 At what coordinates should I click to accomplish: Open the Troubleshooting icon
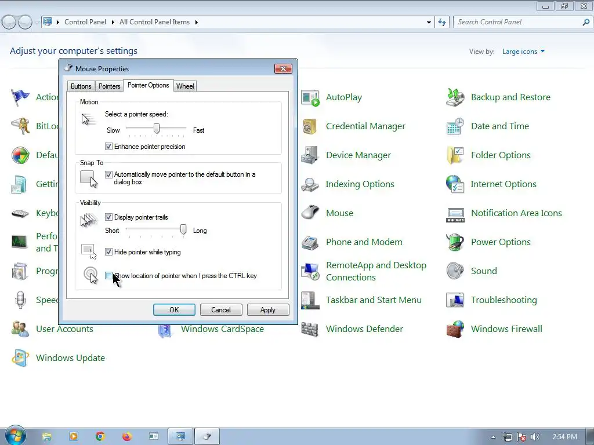(455, 300)
